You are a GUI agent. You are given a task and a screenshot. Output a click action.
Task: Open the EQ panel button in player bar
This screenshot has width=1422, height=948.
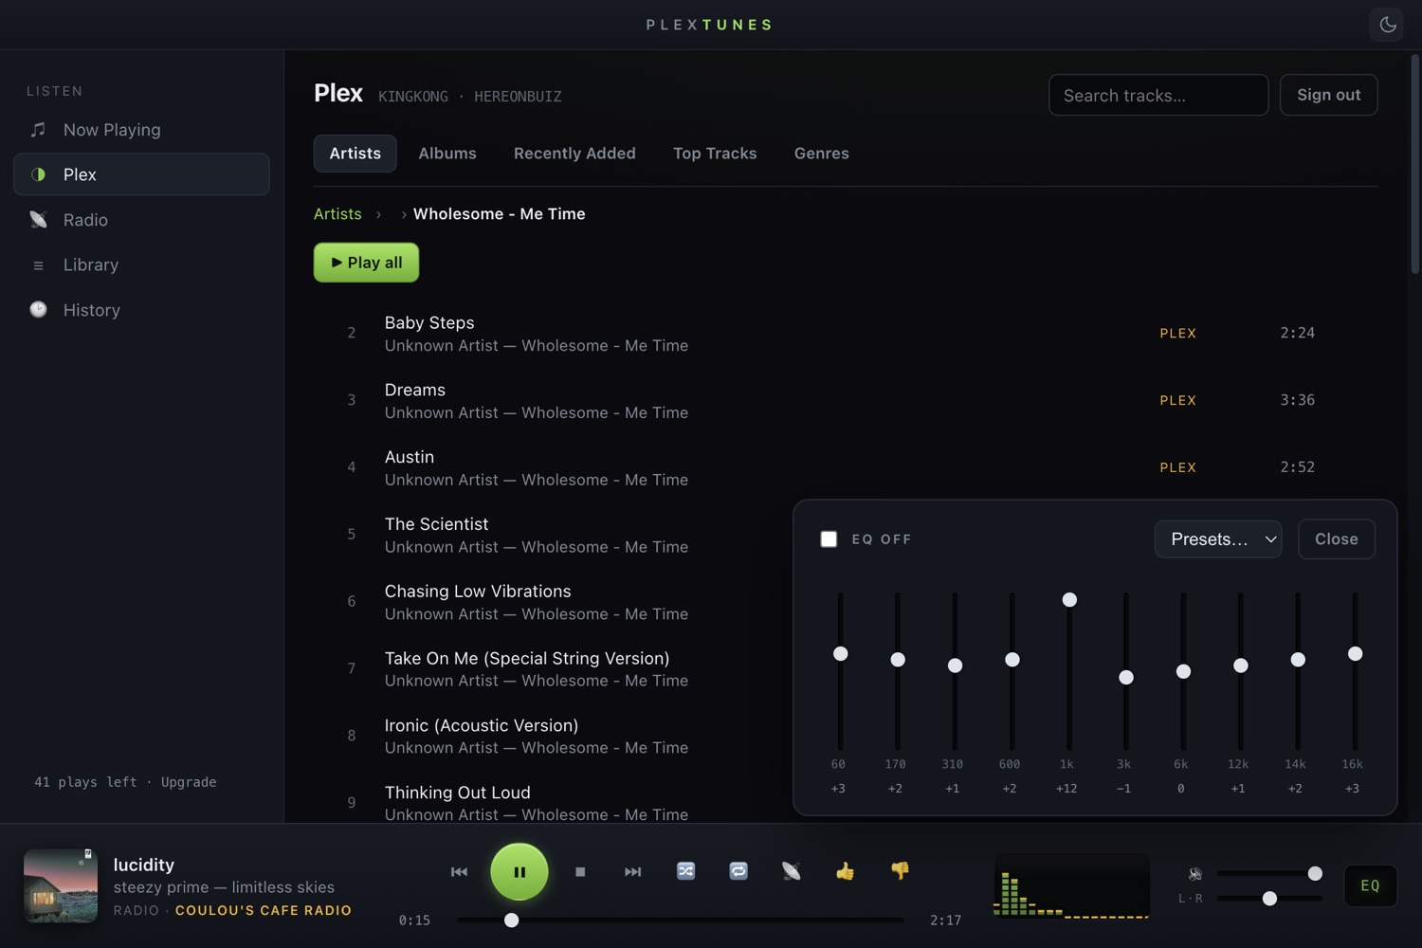pyautogui.click(x=1370, y=885)
